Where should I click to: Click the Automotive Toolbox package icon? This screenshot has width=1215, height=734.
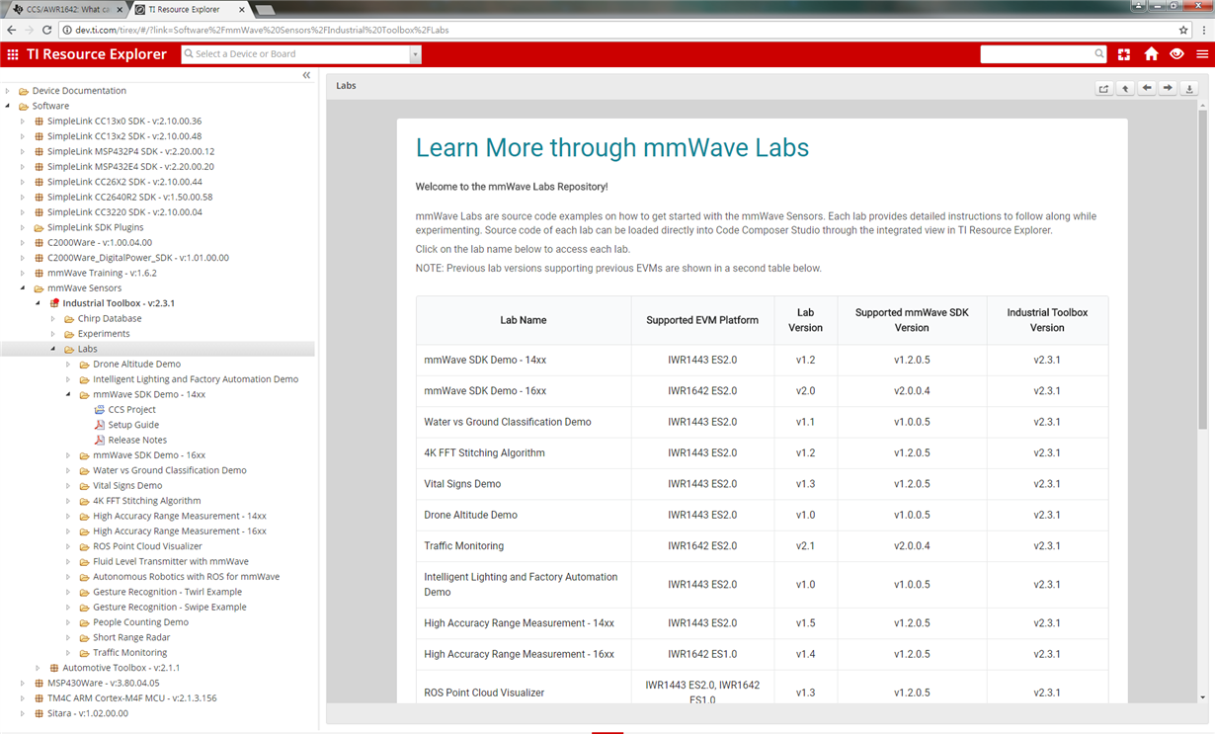(x=54, y=668)
